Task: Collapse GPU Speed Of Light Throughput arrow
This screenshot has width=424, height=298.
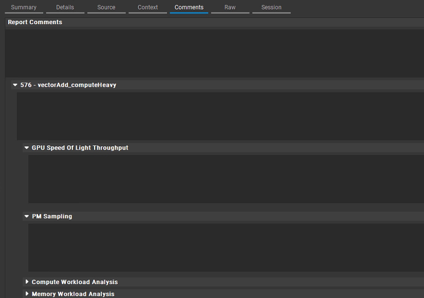Action: (x=27, y=148)
